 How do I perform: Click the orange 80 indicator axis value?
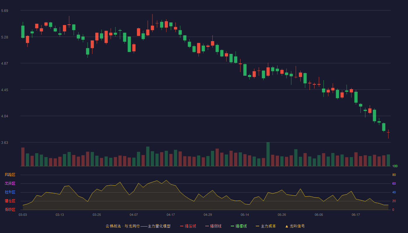point(394,175)
